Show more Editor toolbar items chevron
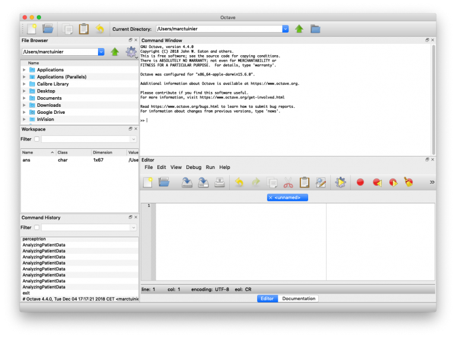 pyautogui.click(x=432, y=182)
